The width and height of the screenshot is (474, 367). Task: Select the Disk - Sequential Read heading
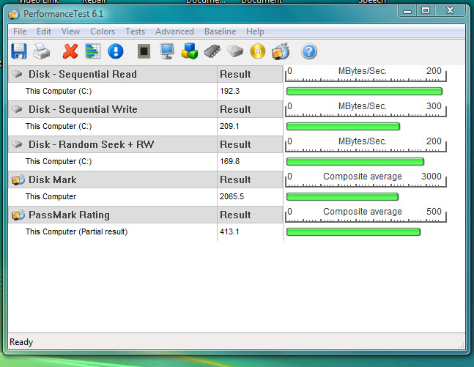coord(83,74)
